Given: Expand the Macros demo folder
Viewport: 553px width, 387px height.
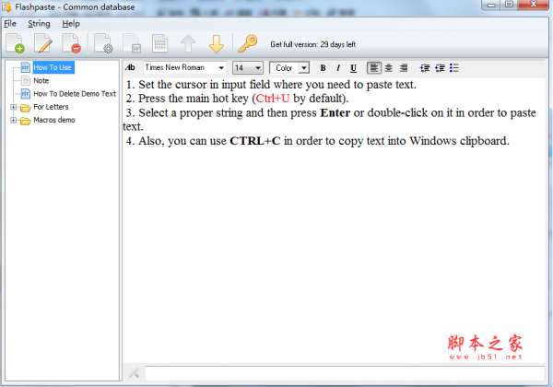Looking at the screenshot, I should coord(14,120).
